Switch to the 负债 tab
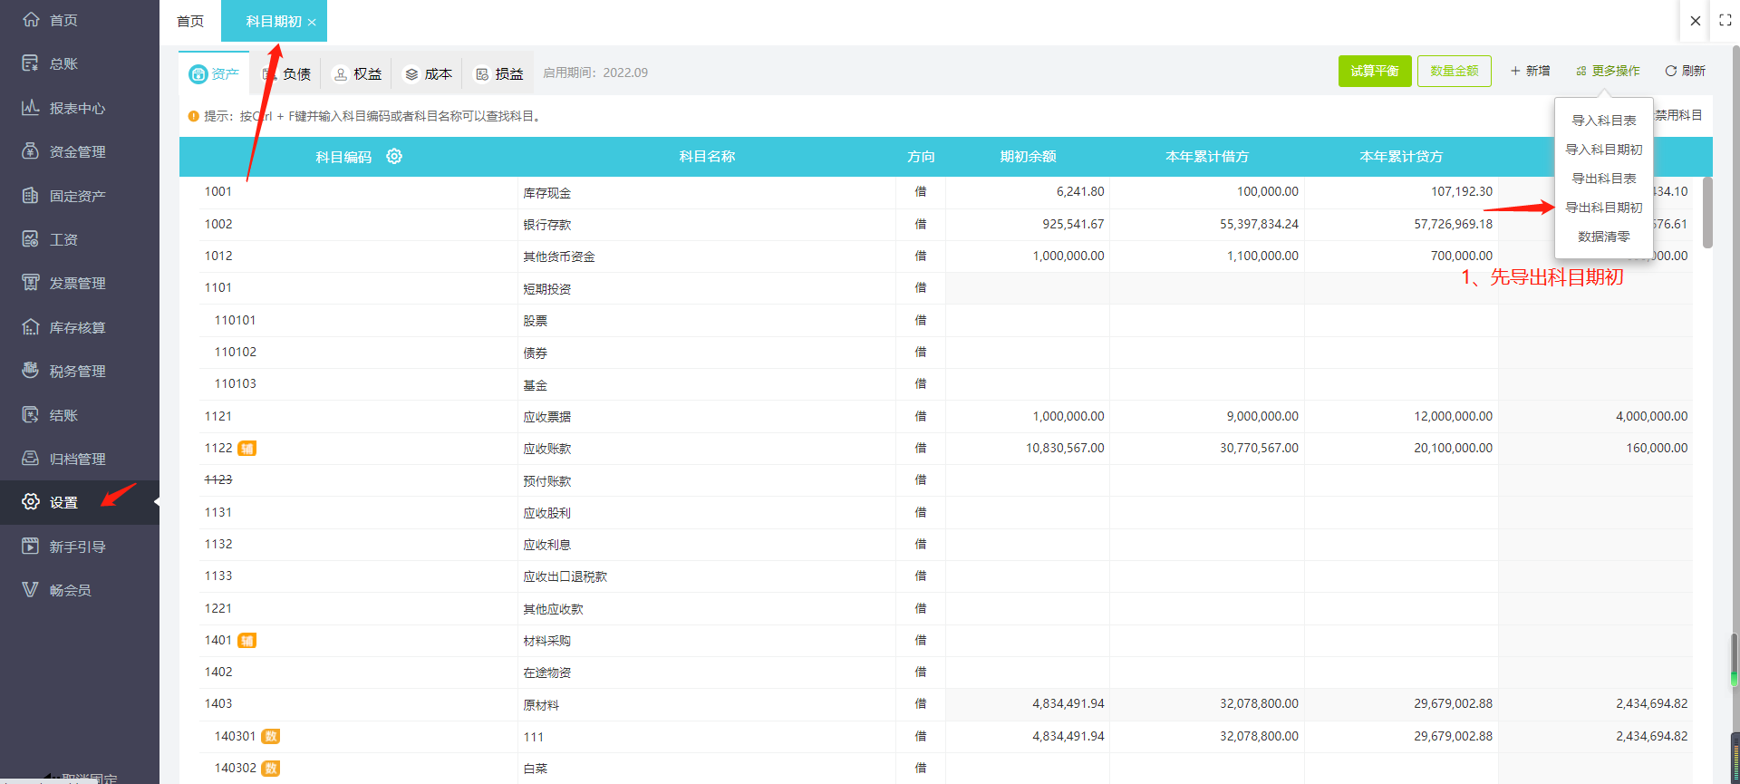This screenshot has width=1740, height=784. [288, 73]
